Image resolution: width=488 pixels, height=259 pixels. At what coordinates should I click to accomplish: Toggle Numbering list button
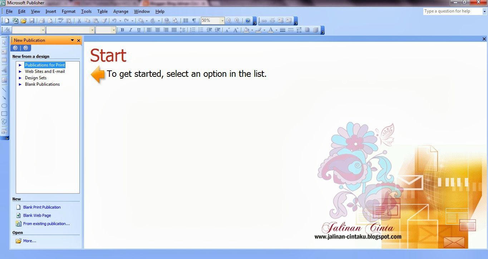coord(193,30)
